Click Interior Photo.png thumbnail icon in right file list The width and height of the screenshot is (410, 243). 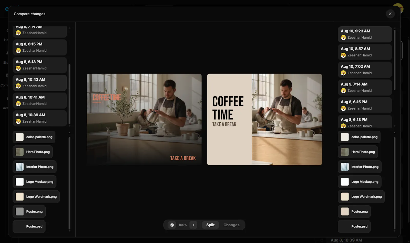[x=345, y=167]
